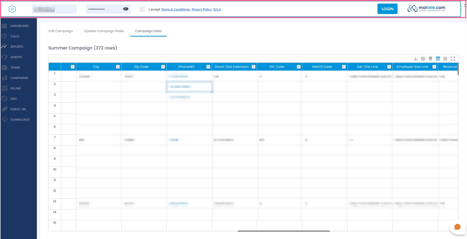Viewport: 467px width, 239px height.
Task: Open Employee Size Link filter dropdown
Action: click(x=434, y=67)
